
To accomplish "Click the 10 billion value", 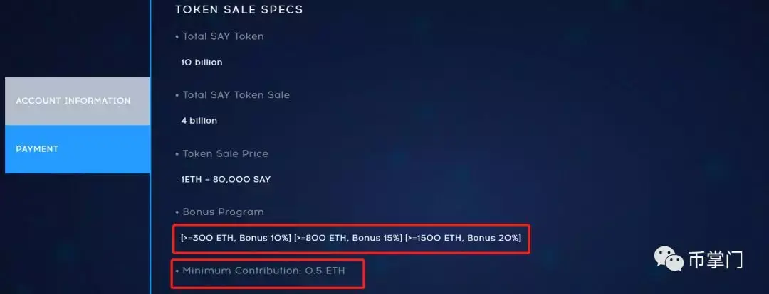I will point(202,62).
